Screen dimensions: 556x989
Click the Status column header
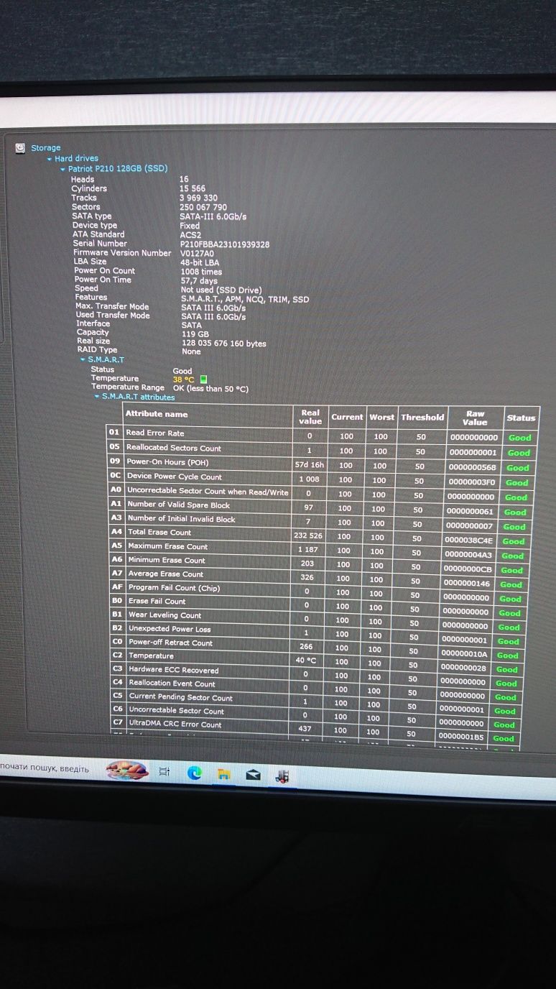click(x=521, y=418)
